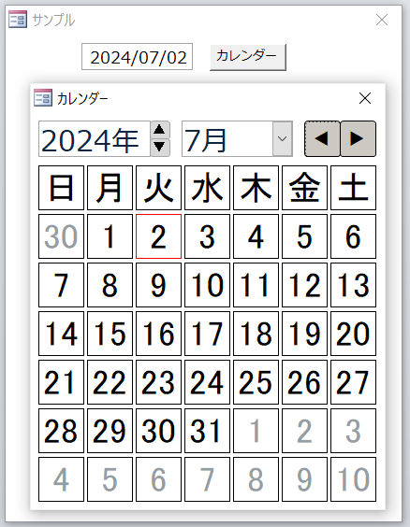Select day 13 on the calendar
Viewport: 410px width, 527px height.
354,285
